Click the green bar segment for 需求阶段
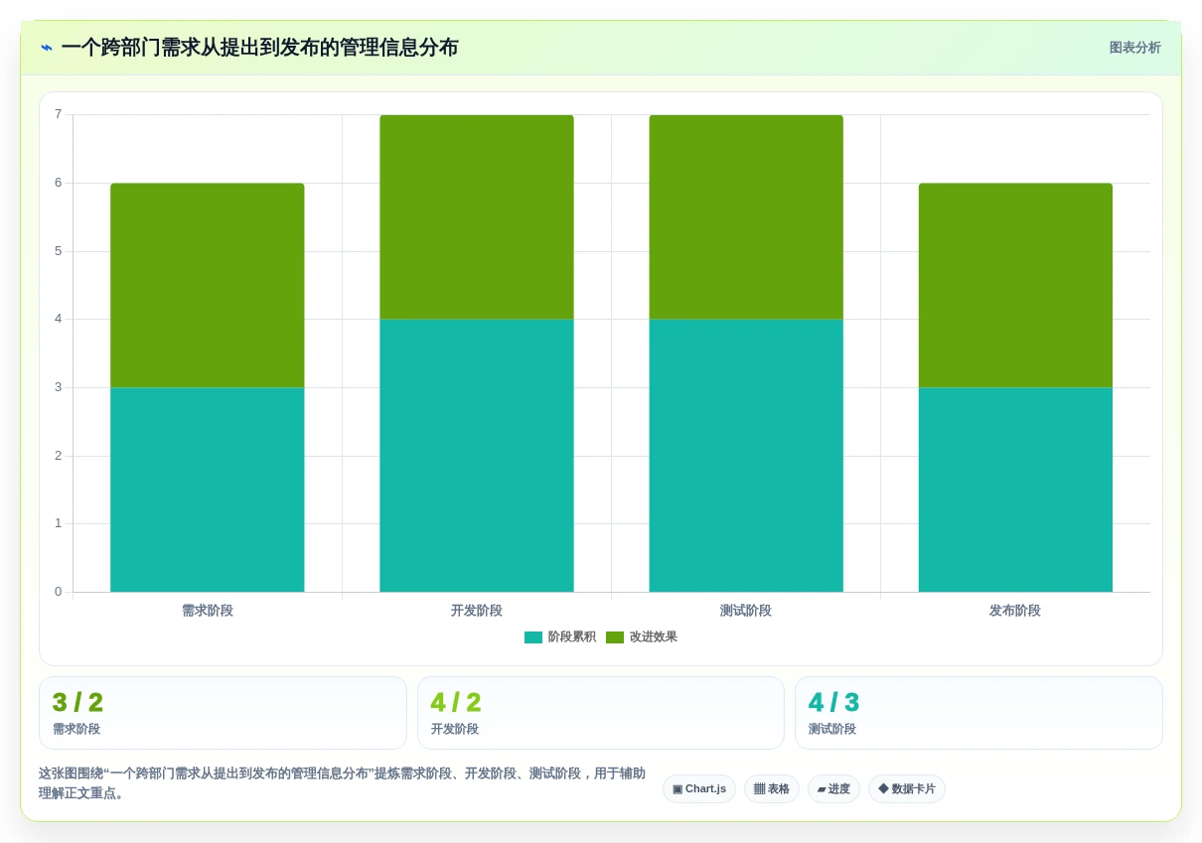 pos(208,285)
